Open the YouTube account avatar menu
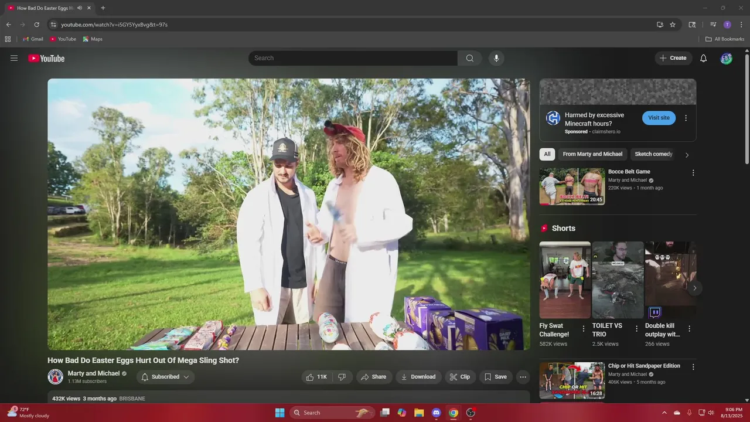Image resolution: width=750 pixels, height=422 pixels. pyautogui.click(x=727, y=58)
